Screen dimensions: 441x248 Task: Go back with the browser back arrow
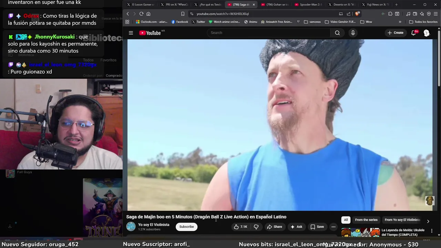pos(127,14)
